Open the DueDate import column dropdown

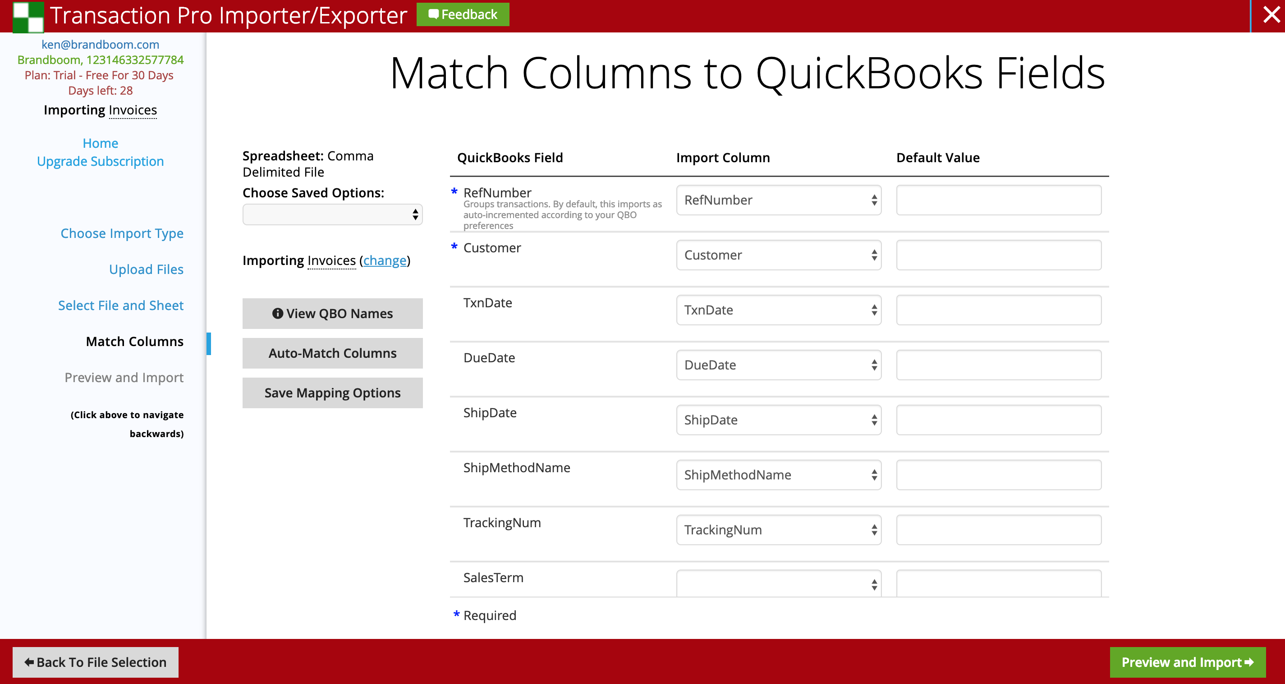click(779, 365)
